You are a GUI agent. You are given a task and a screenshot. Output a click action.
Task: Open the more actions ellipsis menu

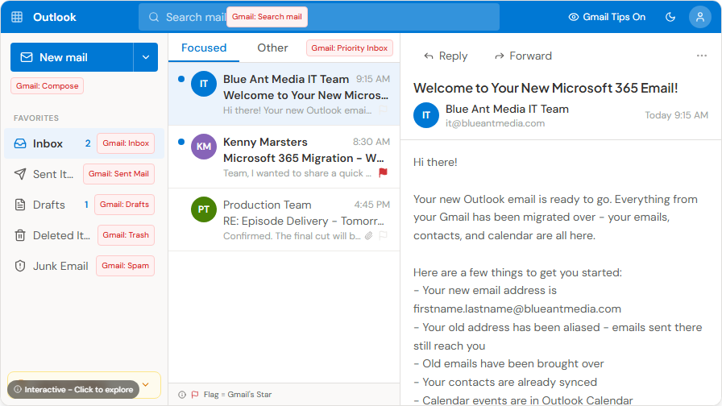pyautogui.click(x=701, y=56)
